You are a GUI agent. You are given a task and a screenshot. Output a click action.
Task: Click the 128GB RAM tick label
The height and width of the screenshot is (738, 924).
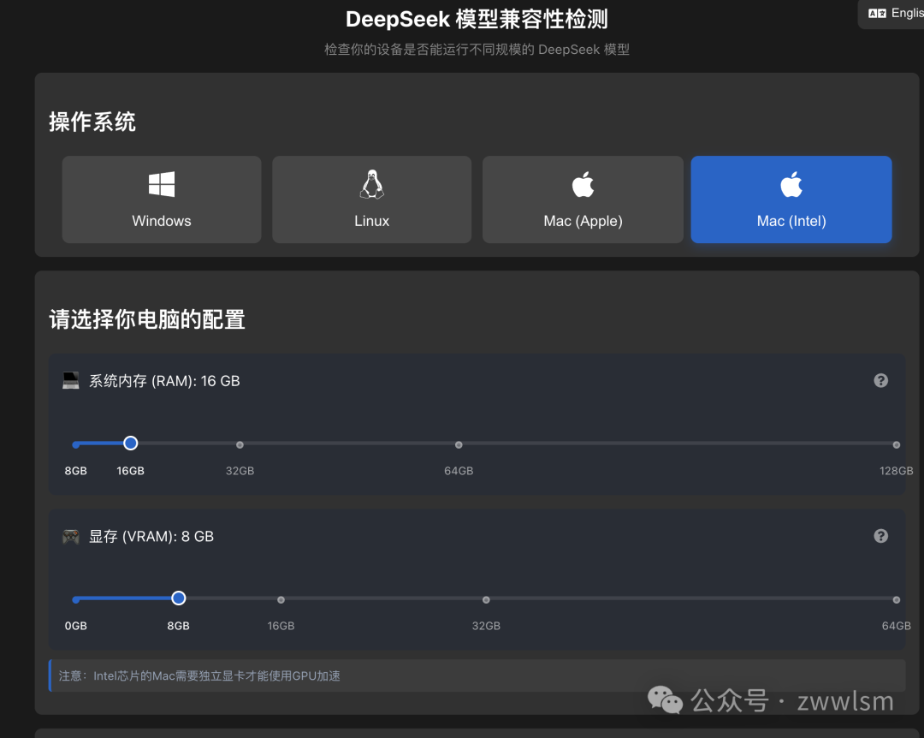click(897, 471)
